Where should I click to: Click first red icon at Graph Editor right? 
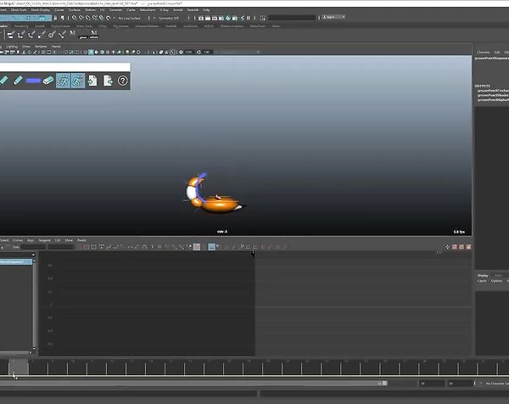[455, 247]
